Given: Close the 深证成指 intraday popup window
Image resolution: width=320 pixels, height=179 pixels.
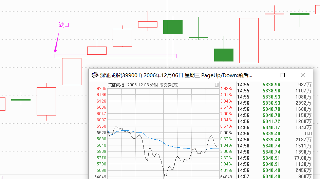Looking at the screenshot, I should click(303, 75).
